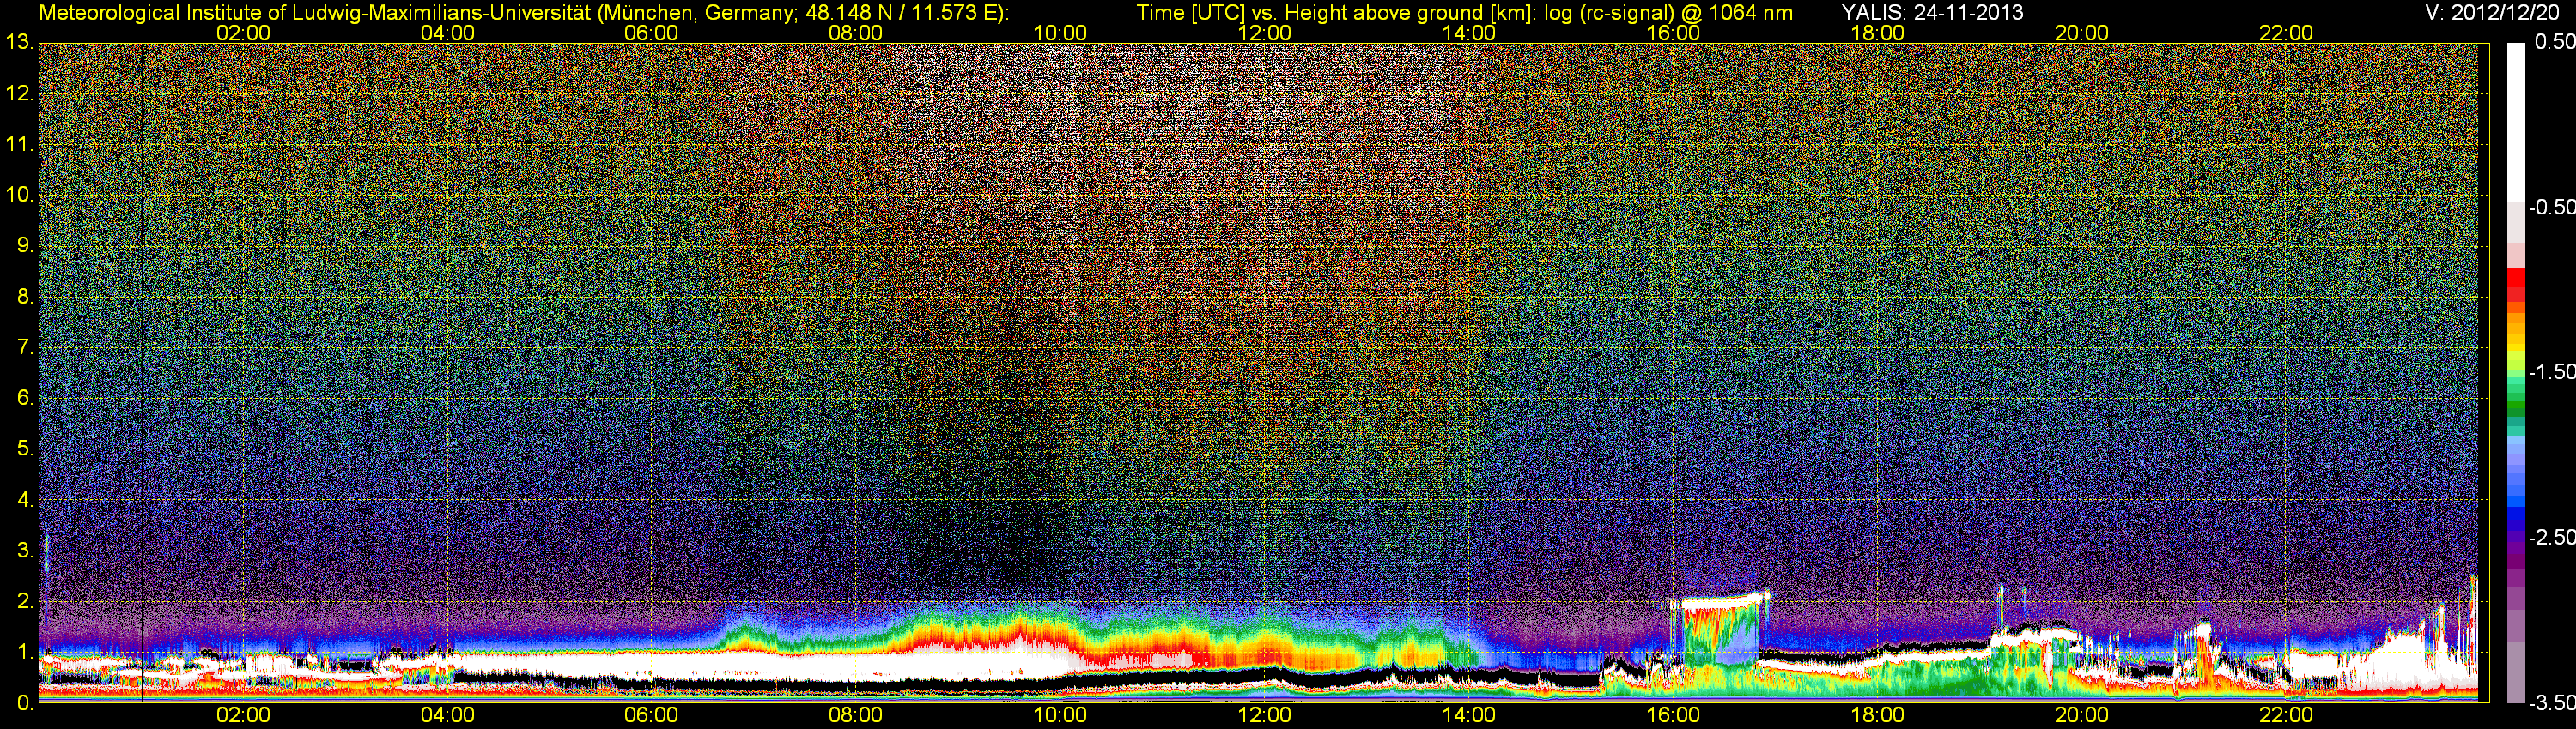Select height axis label '8.'
This screenshot has width=2576, height=729.
point(25,297)
